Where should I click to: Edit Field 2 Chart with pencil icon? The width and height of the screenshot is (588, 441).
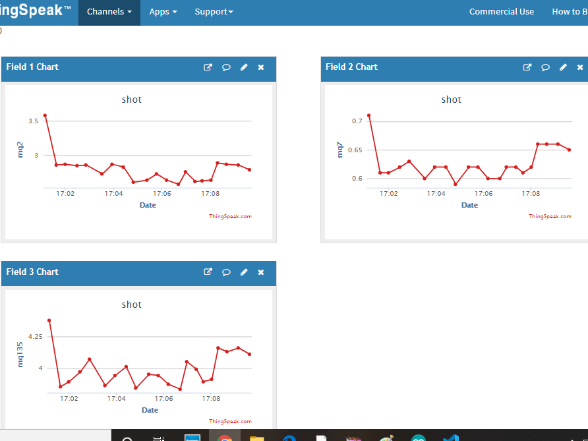pyautogui.click(x=563, y=67)
